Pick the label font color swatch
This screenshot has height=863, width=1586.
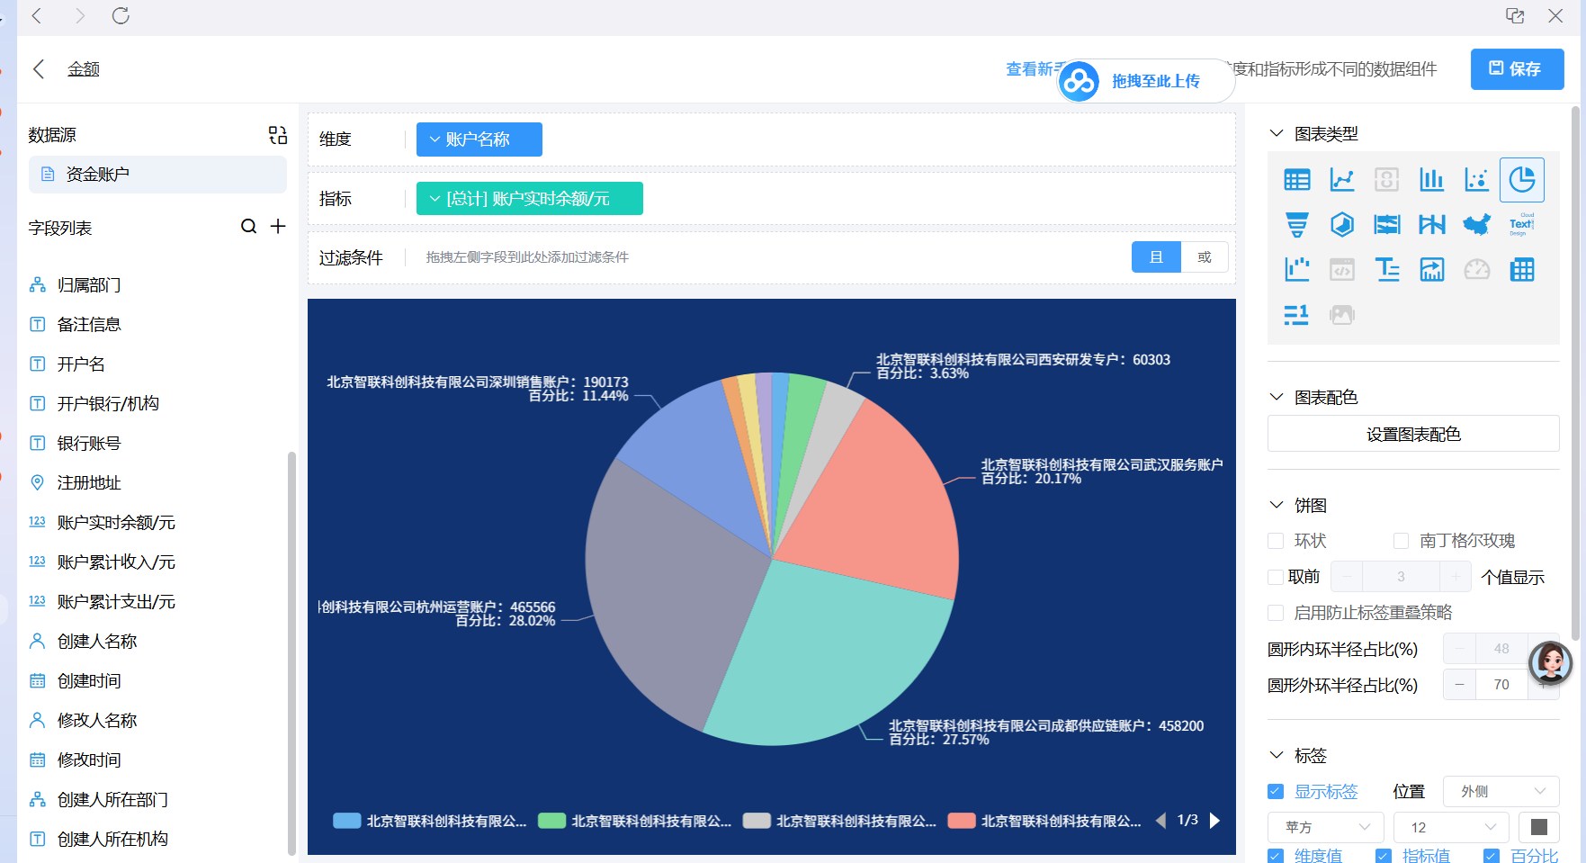pyautogui.click(x=1539, y=827)
